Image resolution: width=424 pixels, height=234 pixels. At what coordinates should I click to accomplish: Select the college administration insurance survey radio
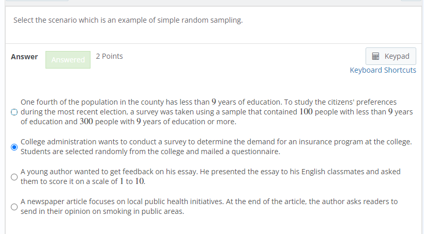click(x=14, y=147)
